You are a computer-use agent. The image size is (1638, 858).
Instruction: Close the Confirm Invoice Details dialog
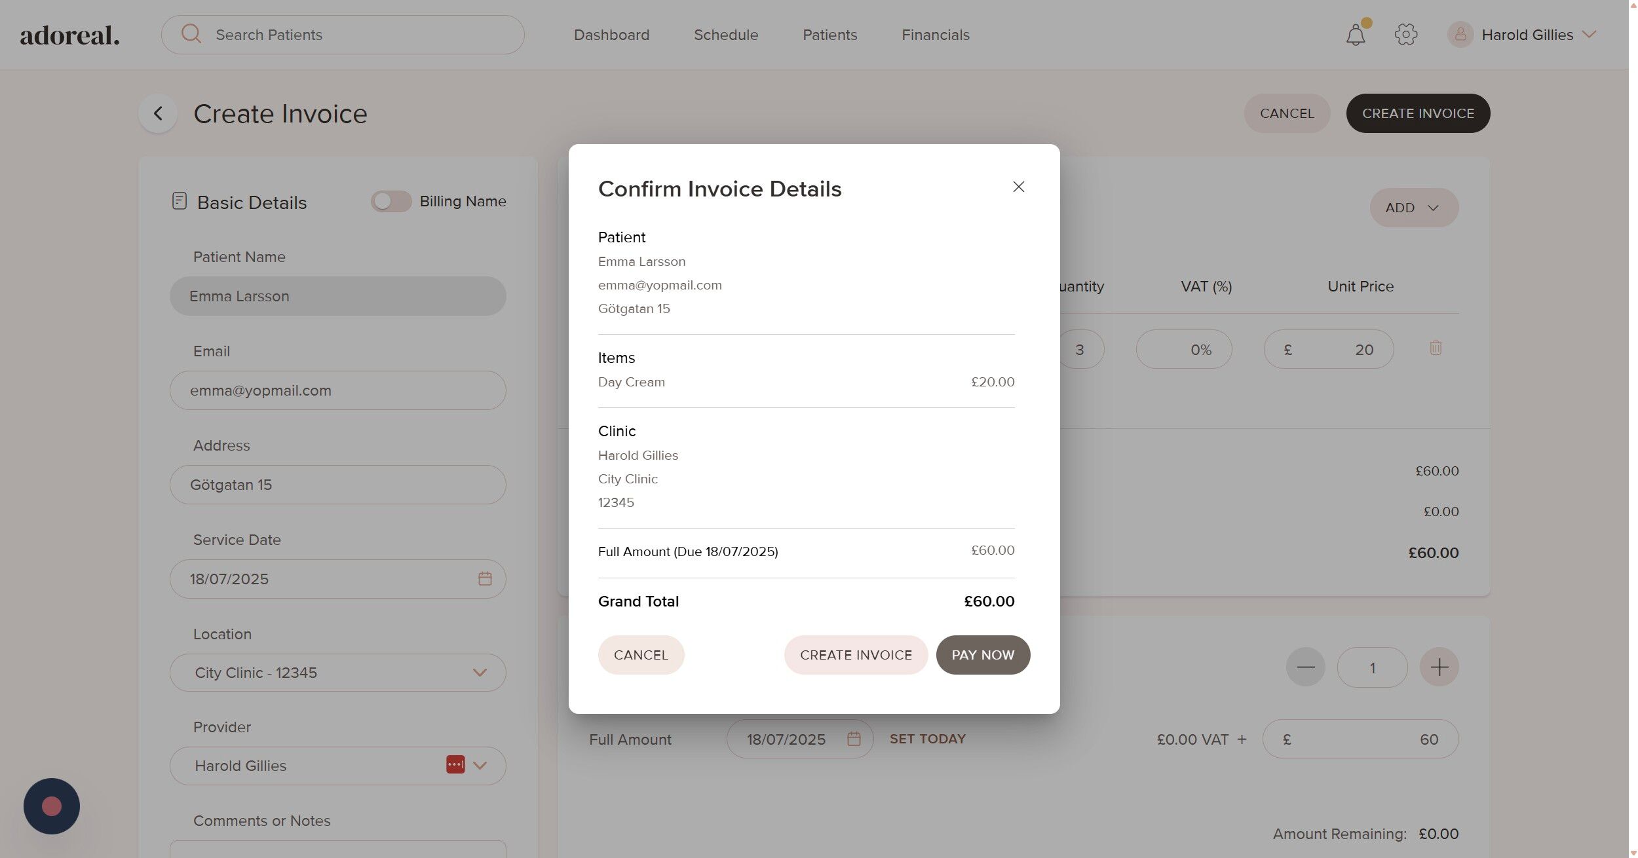(1018, 187)
